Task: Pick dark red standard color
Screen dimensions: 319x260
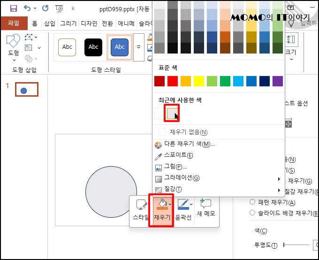Action: [x=159, y=81]
